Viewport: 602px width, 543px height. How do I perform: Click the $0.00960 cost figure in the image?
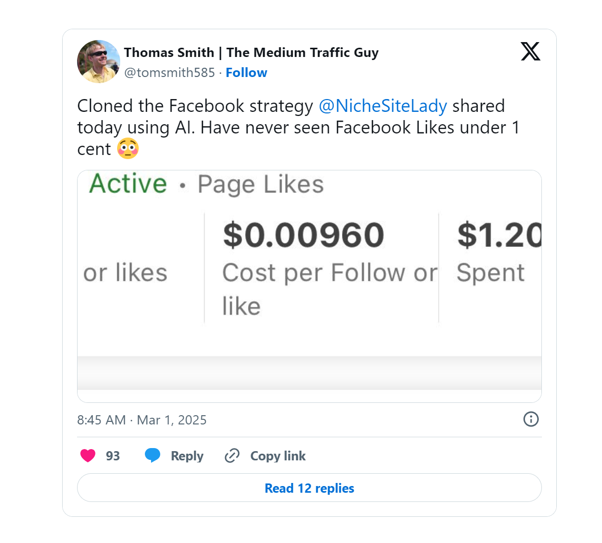303,235
